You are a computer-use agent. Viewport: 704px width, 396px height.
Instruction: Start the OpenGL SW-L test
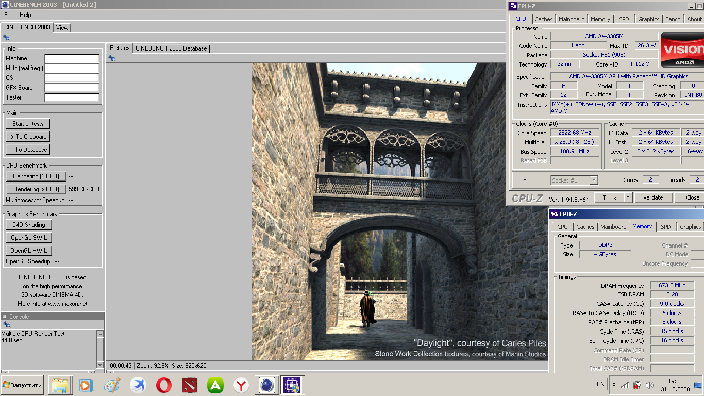click(x=29, y=238)
